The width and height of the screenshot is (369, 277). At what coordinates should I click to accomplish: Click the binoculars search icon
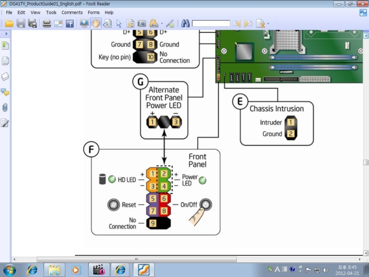185,23
